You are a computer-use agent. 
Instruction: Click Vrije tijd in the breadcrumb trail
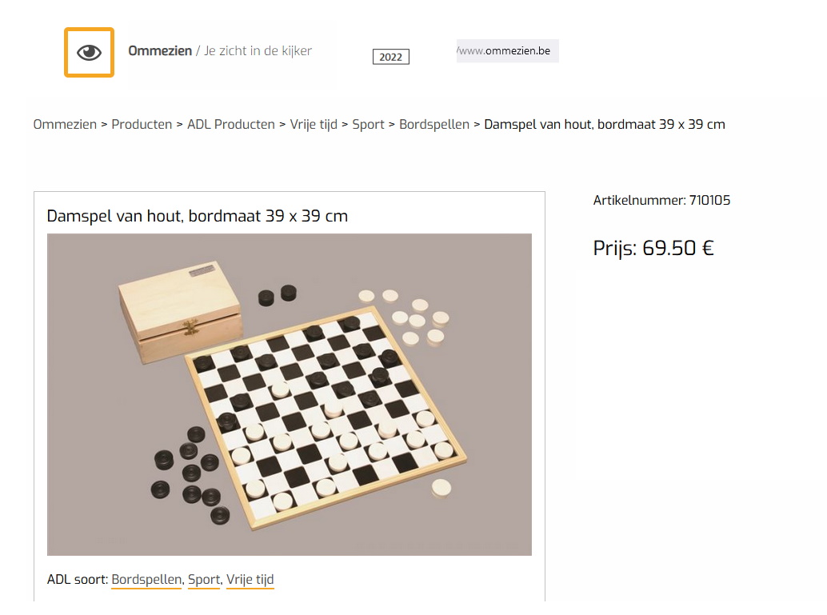(x=314, y=125)
